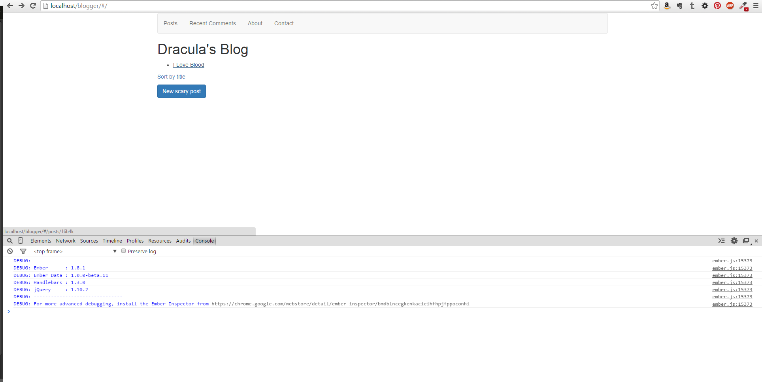Viewport: 762px width, 382px height.
Task: Show the console drawer icon in DevTools
Action: 721,241
